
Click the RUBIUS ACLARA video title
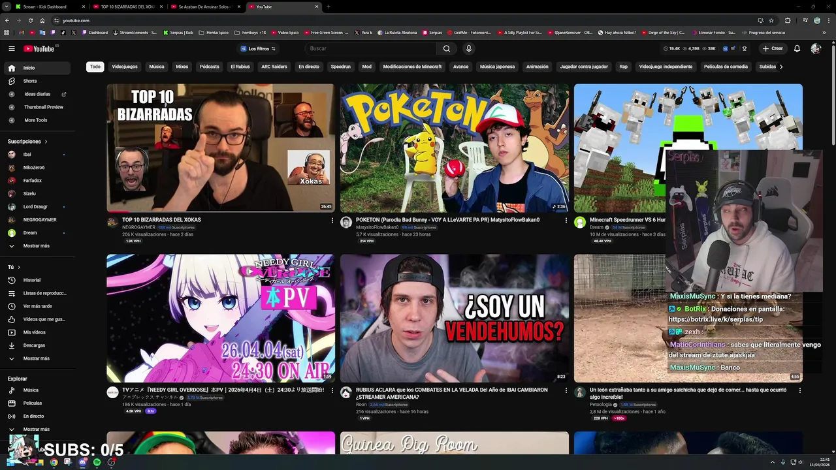point(452,393)
